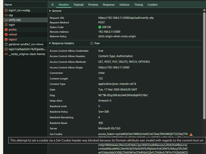This screenshot has height=154, width=206.
Task: Click the scrollbar up arrow in headers panel
Action: coord(204,10)
